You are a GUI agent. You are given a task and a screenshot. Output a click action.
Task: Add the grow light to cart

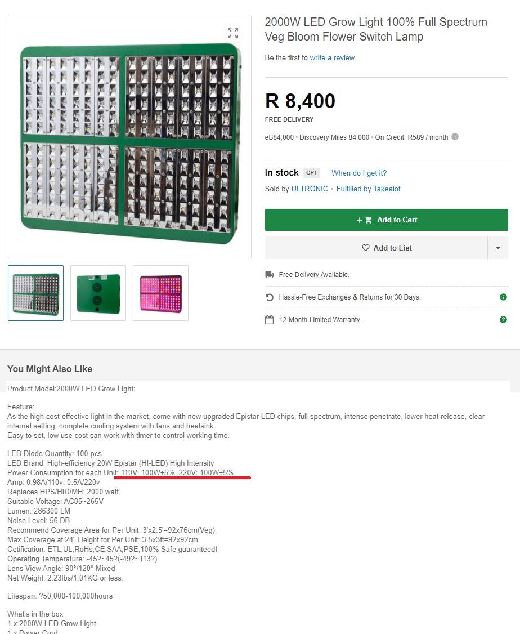pos(386,220)
